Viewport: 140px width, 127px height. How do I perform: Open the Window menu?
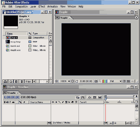[x=72, y=7]
